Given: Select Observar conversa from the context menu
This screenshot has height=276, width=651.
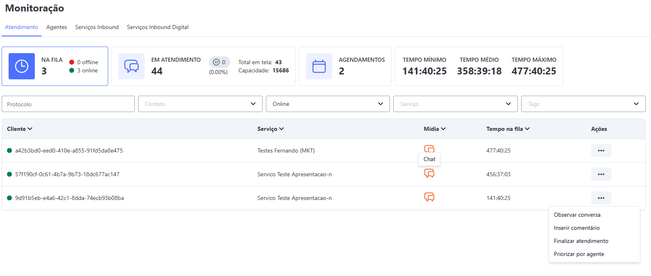Looking at the screenshot, I should point(577,215).
